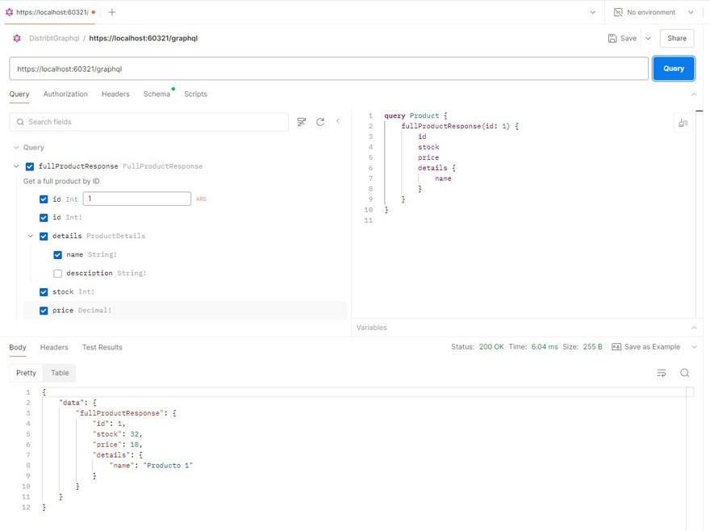Click the Save floppy disk icon
The width and height of the screenshot is (710, 531).
612,39
